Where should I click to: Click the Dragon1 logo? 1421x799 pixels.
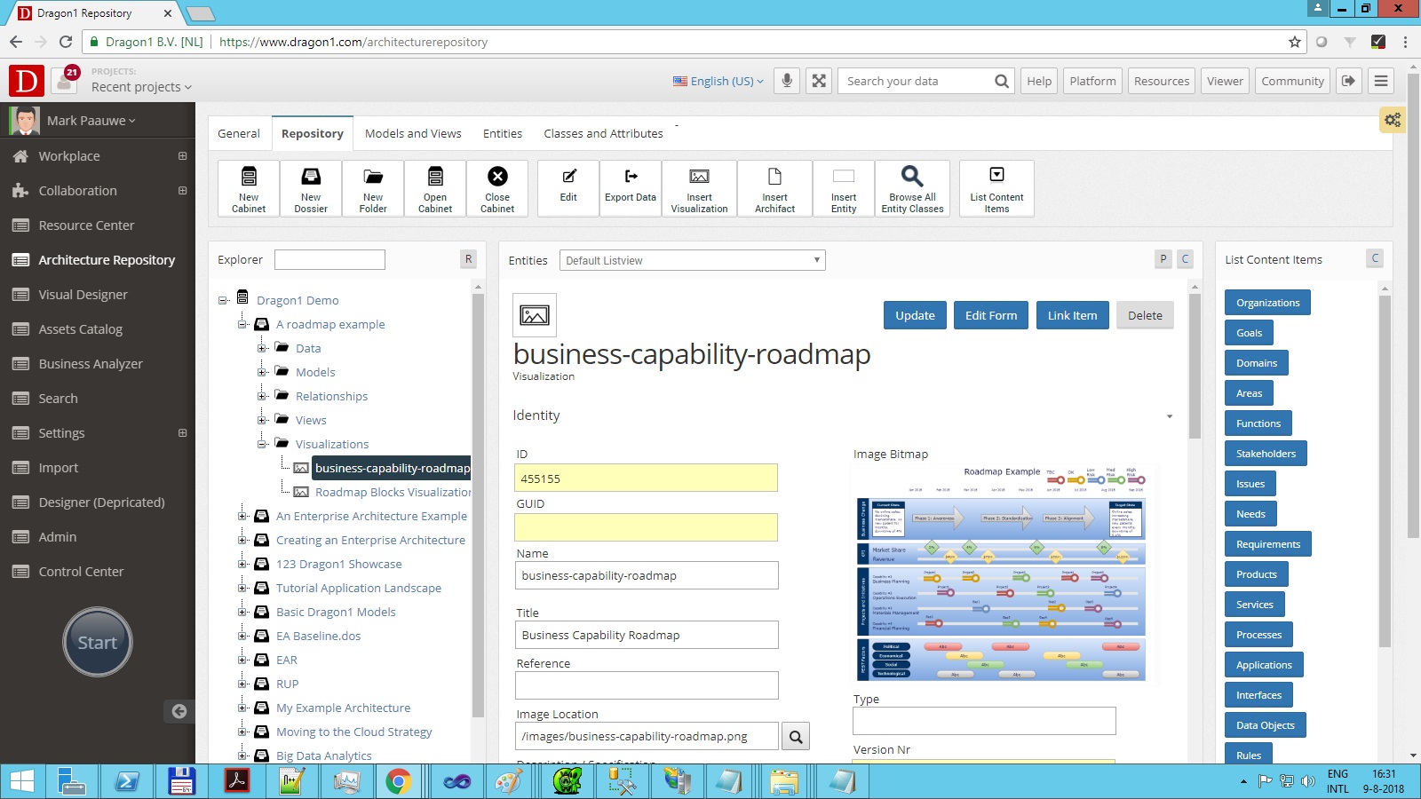pos(27,81)
